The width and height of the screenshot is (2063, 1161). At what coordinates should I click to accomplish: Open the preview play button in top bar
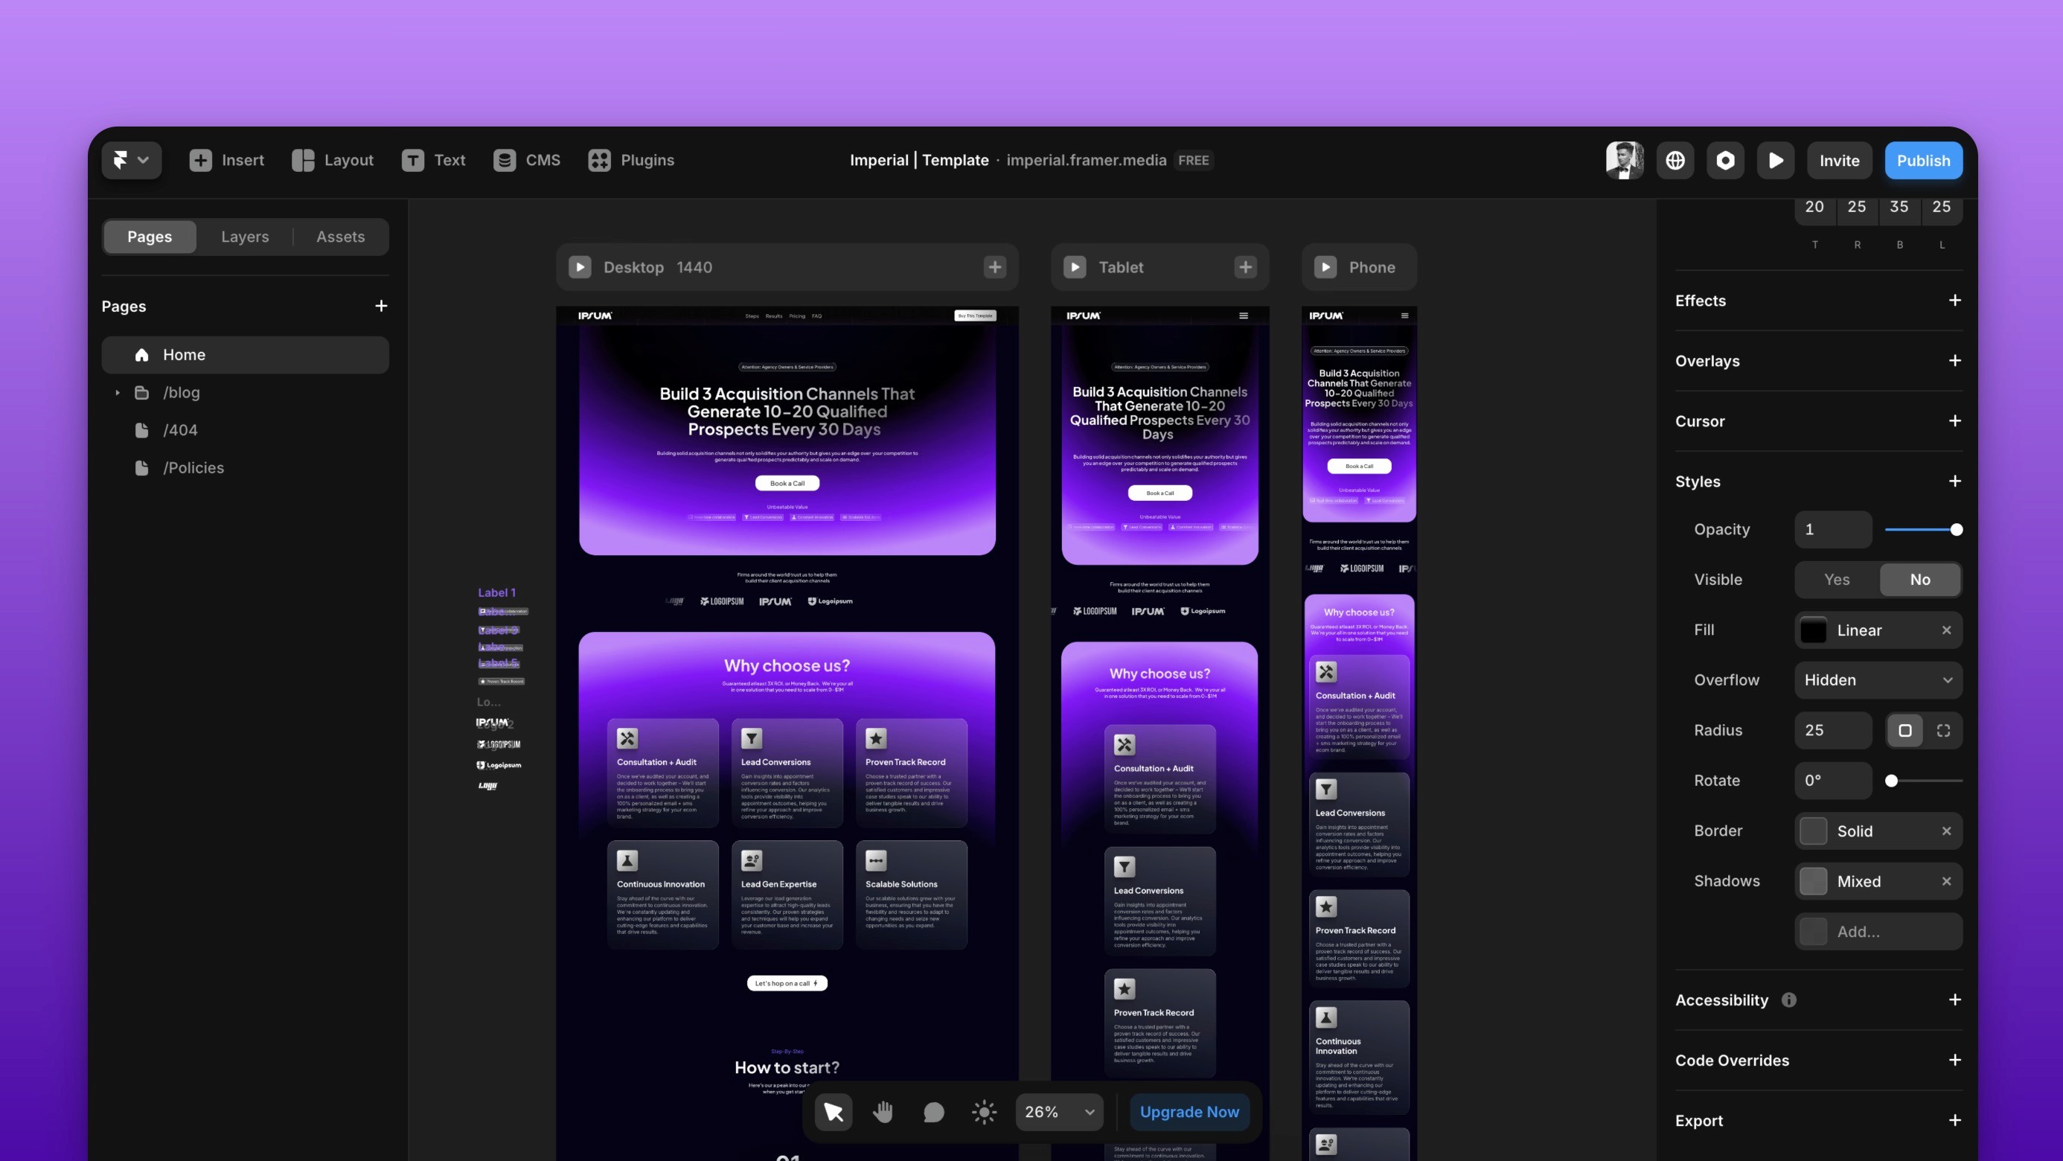pos(1776,160)
